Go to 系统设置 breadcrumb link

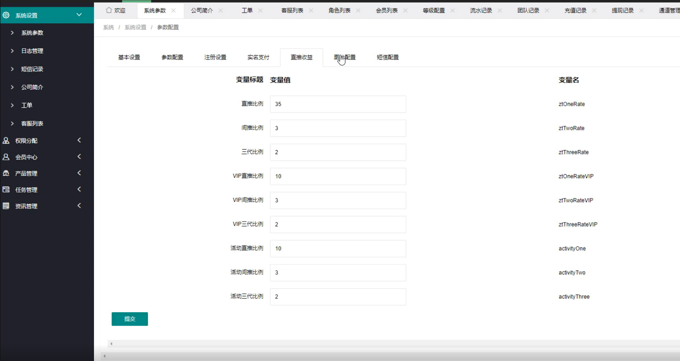point(135,27)
